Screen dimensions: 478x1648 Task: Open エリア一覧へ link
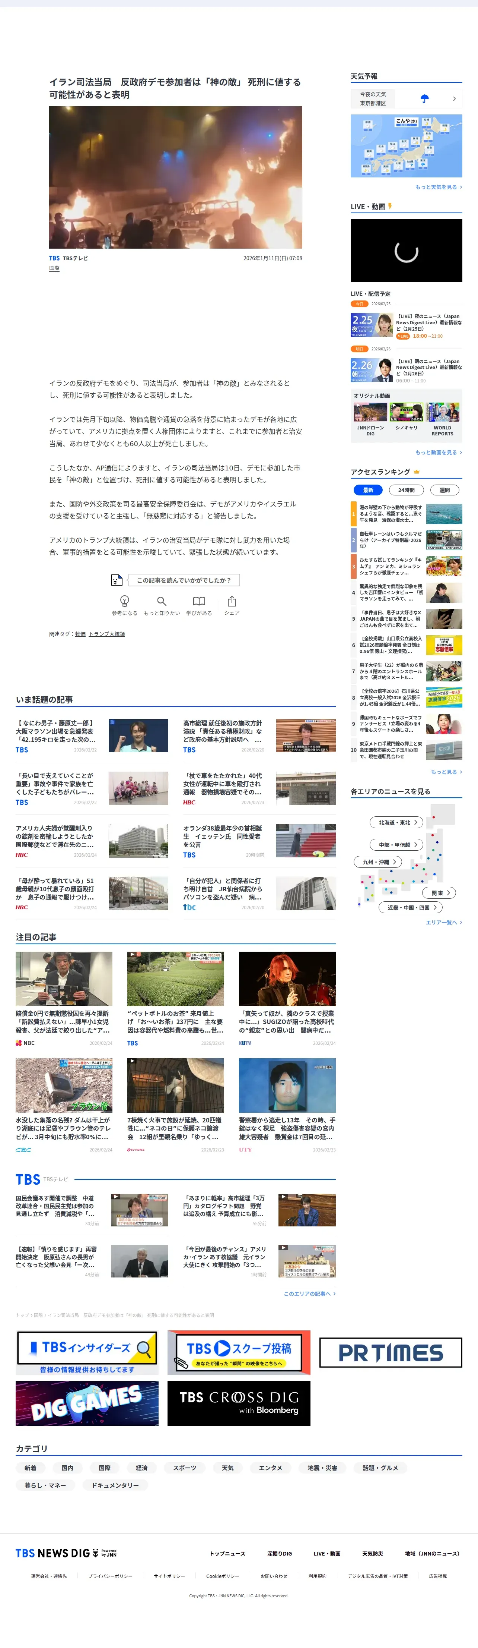[443, 923]
